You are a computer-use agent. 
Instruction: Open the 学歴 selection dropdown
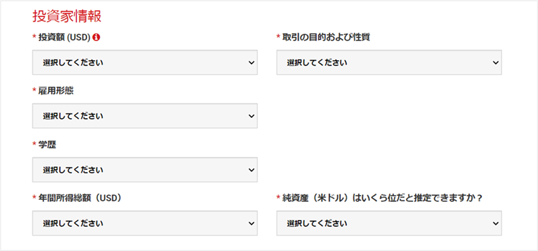point(145,169)
